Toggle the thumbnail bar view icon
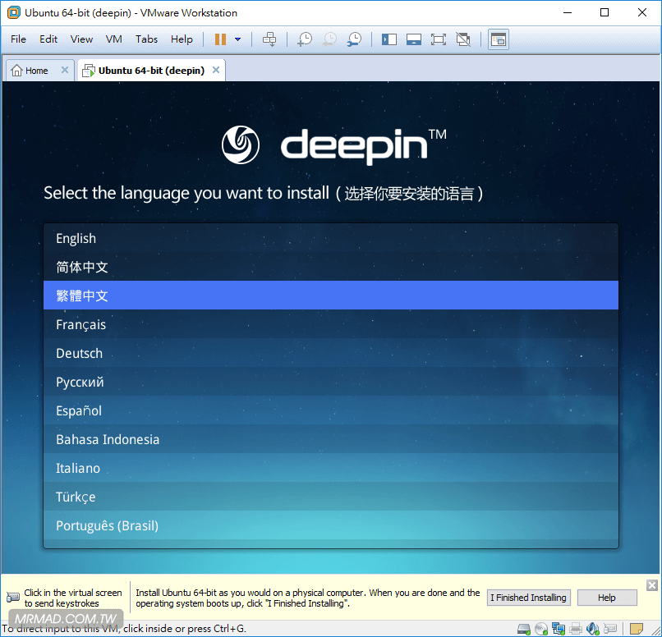This screenshot has width=662, height=637. tap(414, 39)
